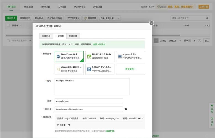Screen dimensions: 215x138
Task: Click the 确认 jump button
Action: coord(206,41)
